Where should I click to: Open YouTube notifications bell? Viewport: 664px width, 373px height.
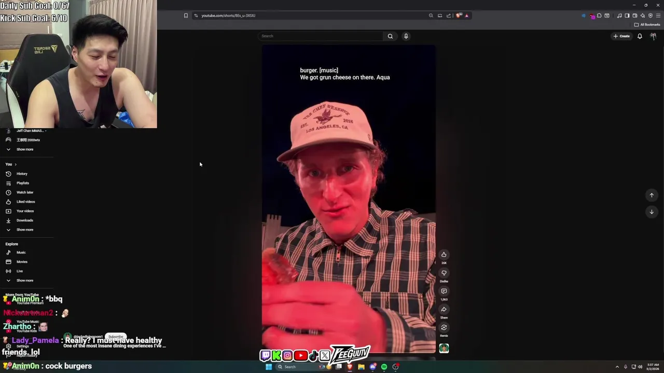coord(640,36)
